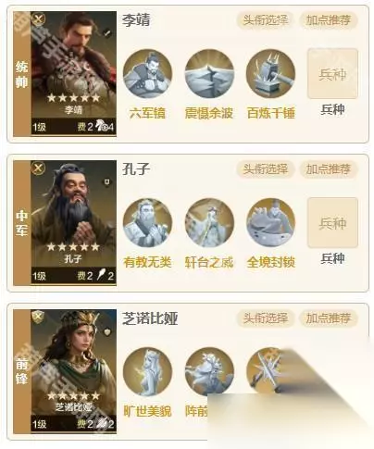Open 加点推荐 for 李靖
Viewport: 374px width, 449px height.
(329, 20)
